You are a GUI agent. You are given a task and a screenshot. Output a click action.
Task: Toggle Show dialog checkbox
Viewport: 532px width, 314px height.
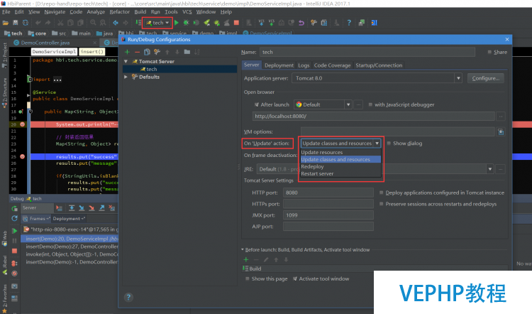coord(389,144)
